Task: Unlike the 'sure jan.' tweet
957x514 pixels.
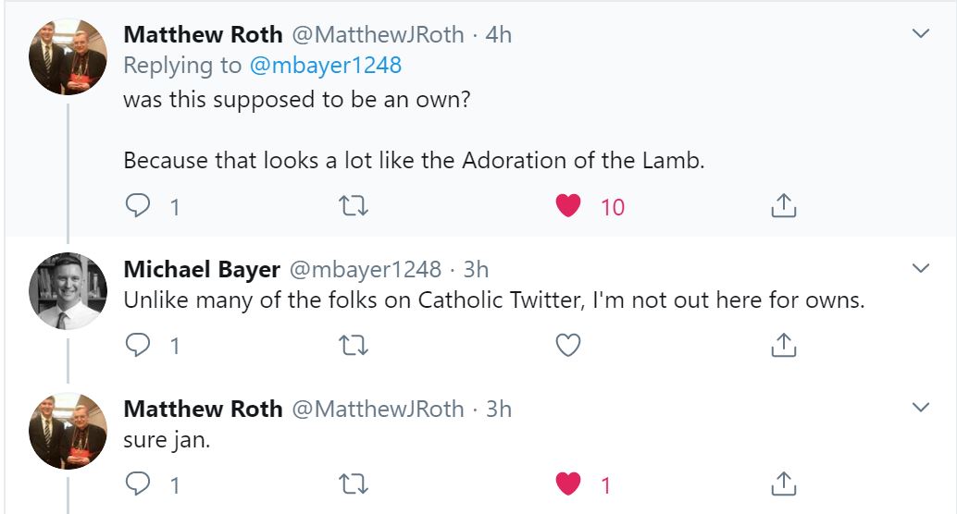Action: 568,483
